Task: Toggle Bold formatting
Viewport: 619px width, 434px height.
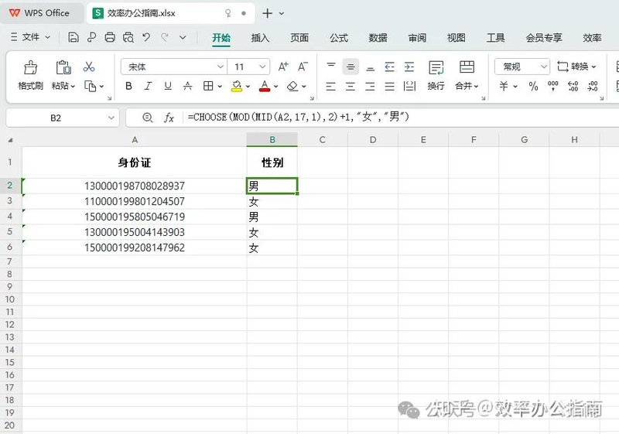Action: [x=128, y=86]
